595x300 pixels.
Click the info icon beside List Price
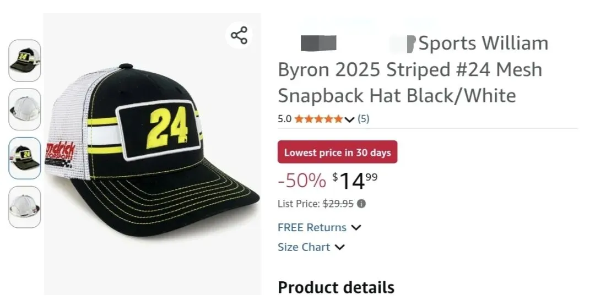click(x=361, y=204)
